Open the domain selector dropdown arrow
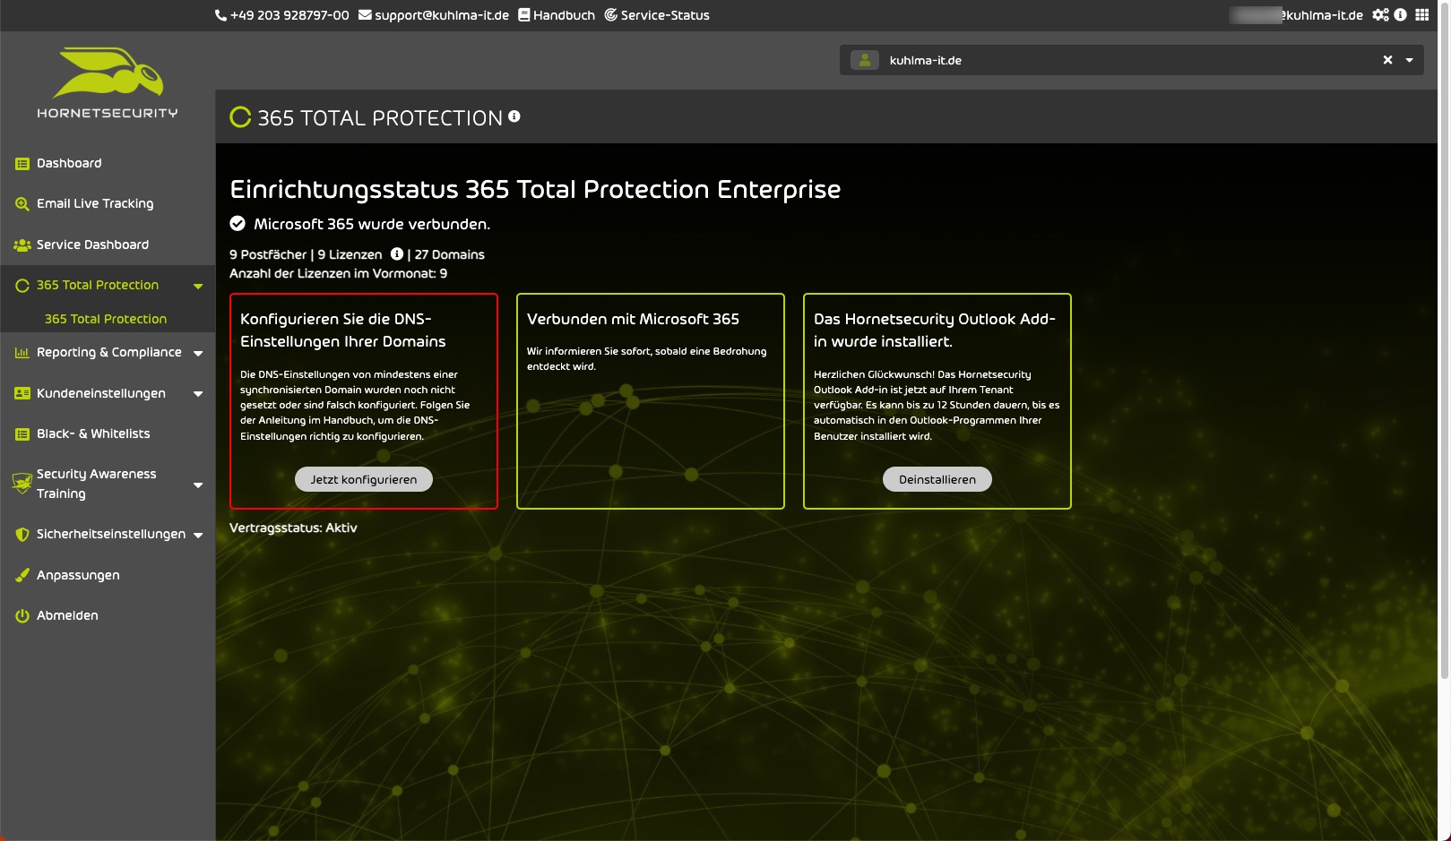 pos(1409,61)
